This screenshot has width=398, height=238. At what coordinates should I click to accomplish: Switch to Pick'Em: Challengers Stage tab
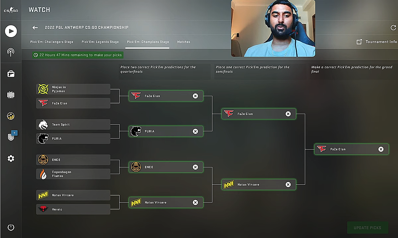pyautogui.click(x=52, y=42)
